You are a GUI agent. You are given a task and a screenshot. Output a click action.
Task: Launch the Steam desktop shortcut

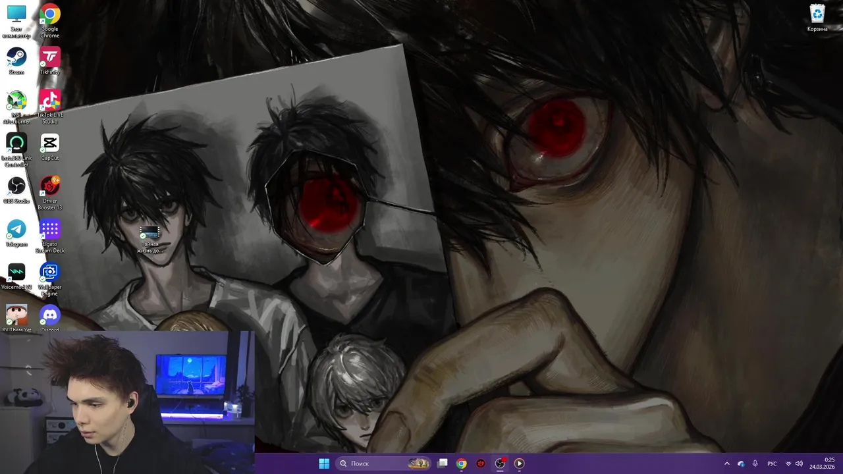tap(16, 61)
